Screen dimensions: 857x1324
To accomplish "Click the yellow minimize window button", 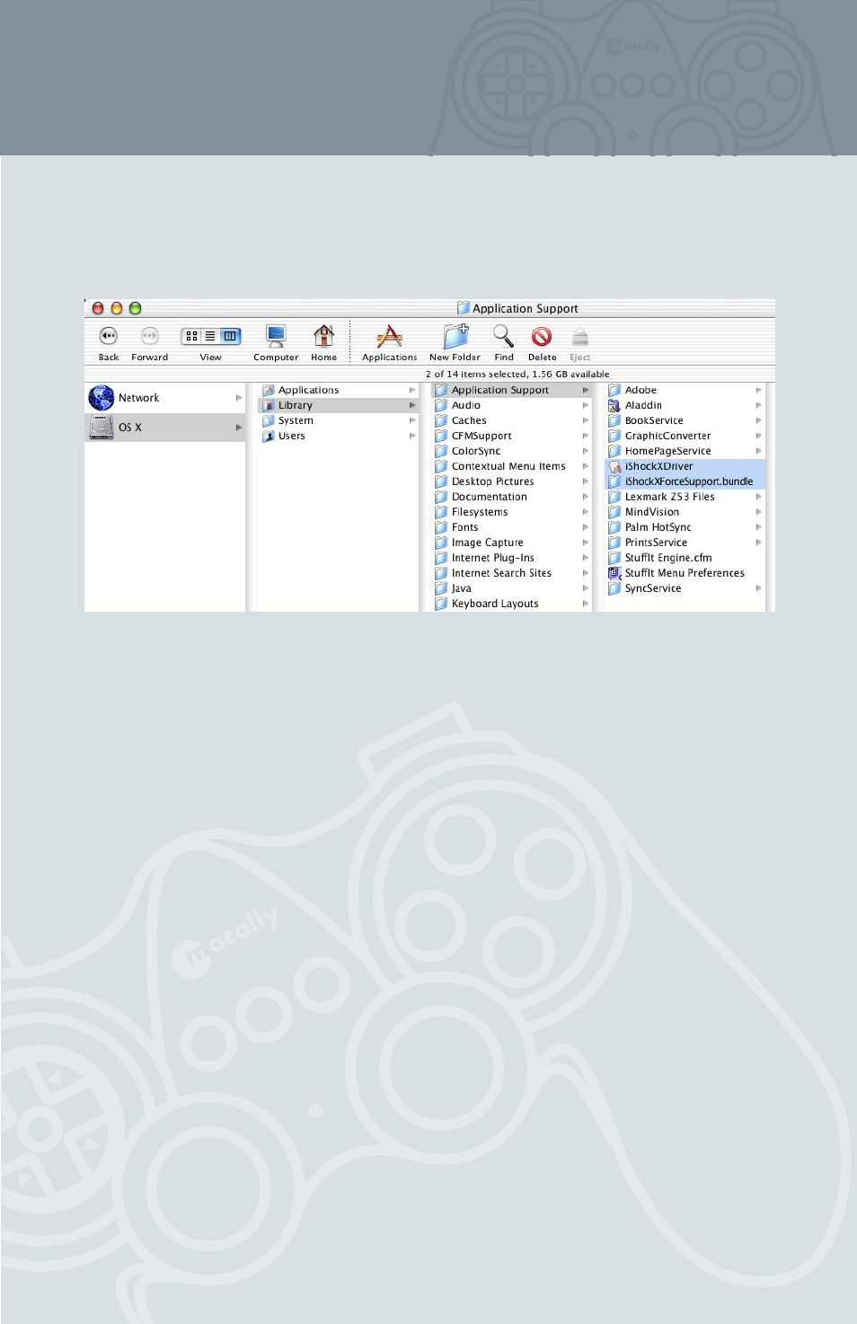I will click(117, 308).
